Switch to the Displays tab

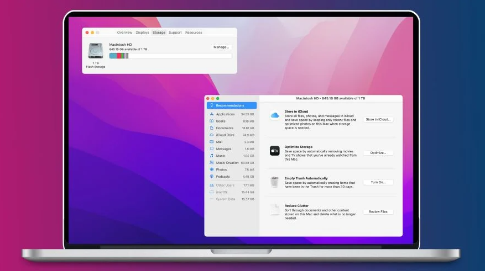tap(142, 33)
